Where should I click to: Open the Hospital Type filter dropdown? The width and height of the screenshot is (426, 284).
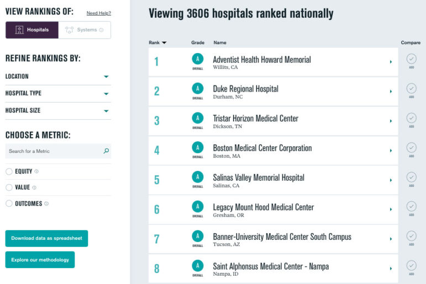106,94
